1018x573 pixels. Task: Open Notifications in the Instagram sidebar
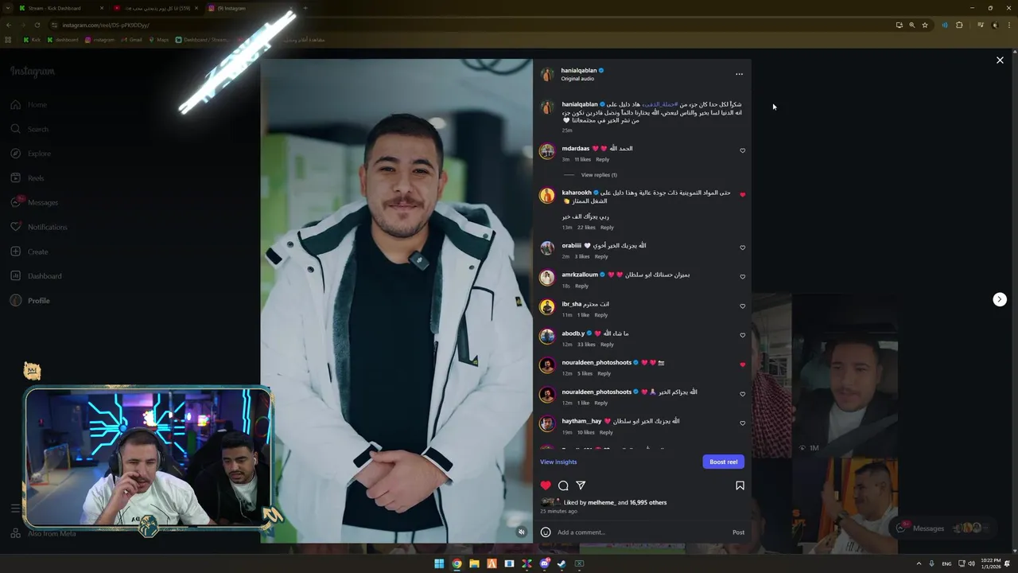[39, 227]
